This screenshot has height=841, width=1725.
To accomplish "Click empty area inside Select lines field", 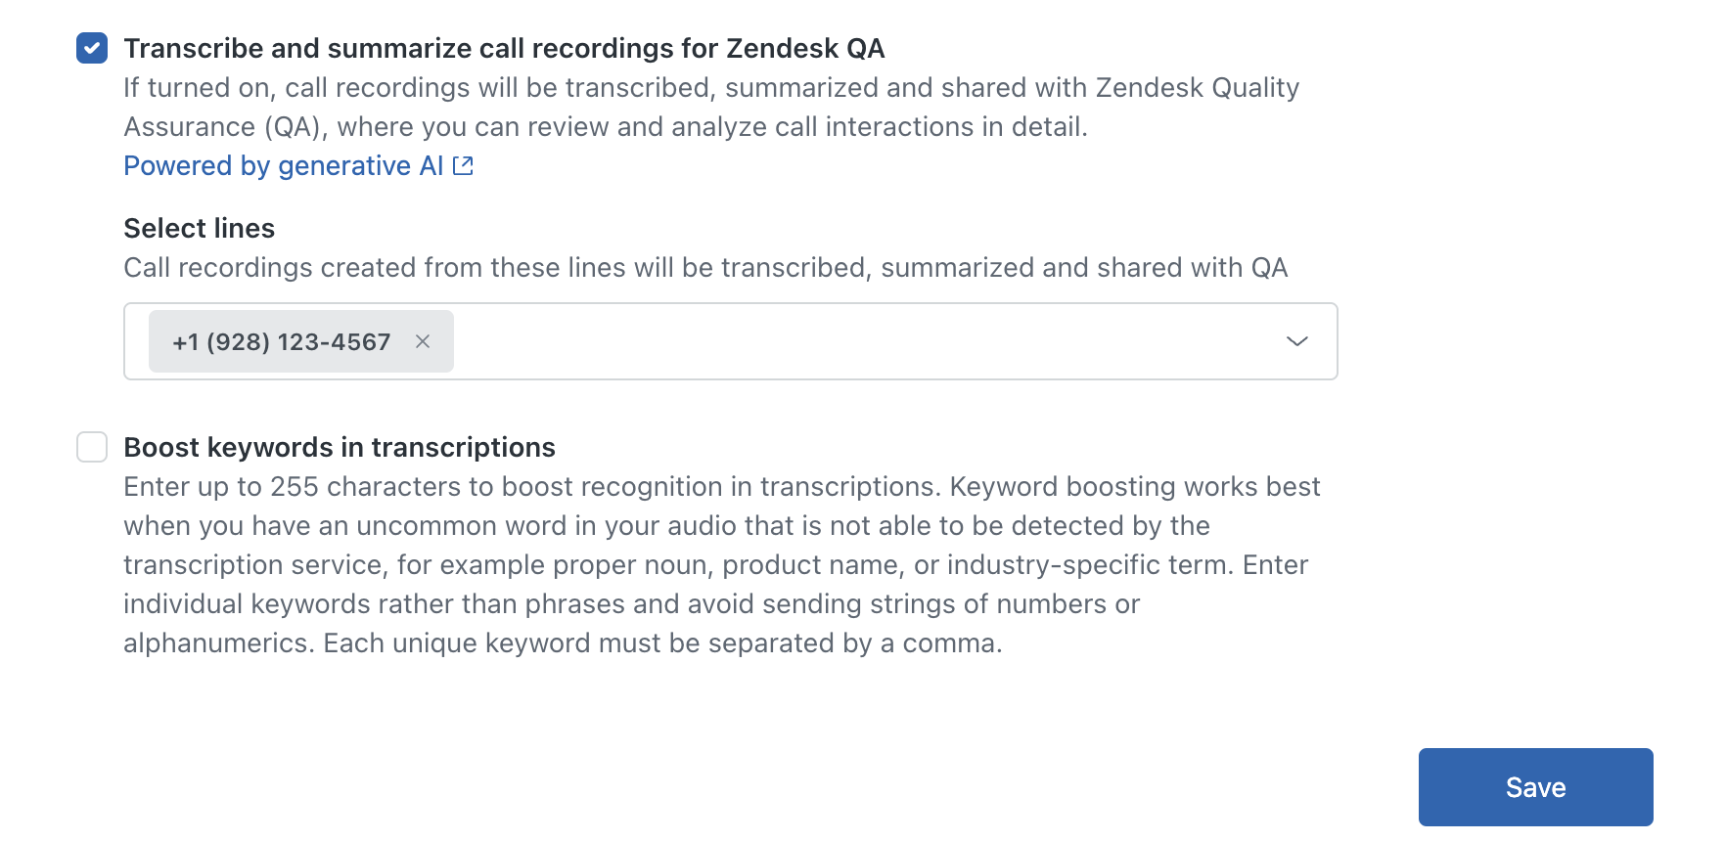I will click(x=861, y=341).
